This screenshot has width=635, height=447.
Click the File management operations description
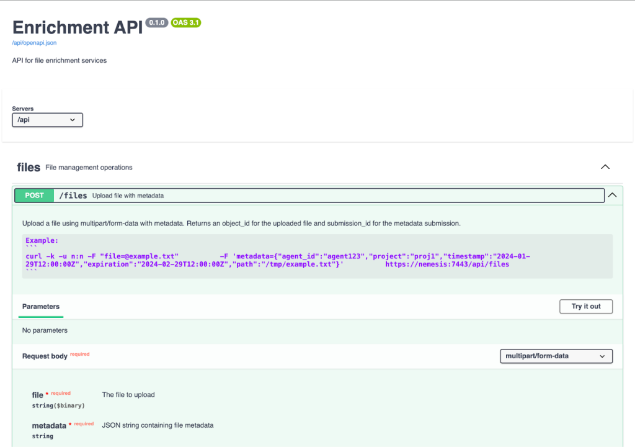[x=89, y=168]
